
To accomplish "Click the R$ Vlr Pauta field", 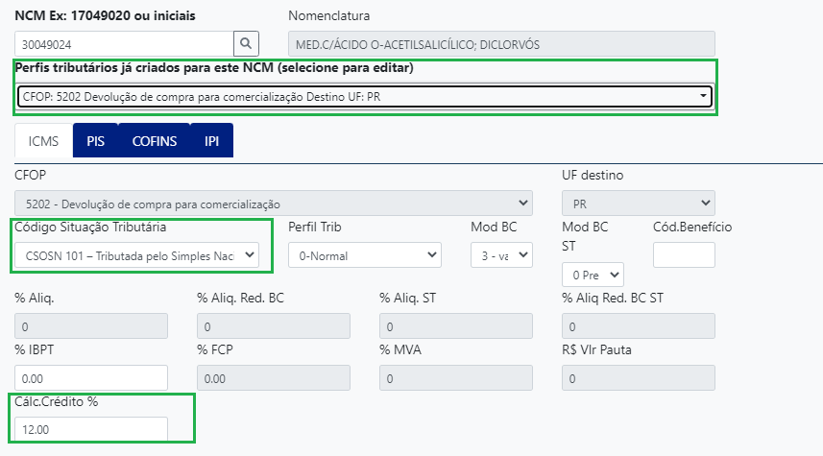I will [x=638, y=377].
